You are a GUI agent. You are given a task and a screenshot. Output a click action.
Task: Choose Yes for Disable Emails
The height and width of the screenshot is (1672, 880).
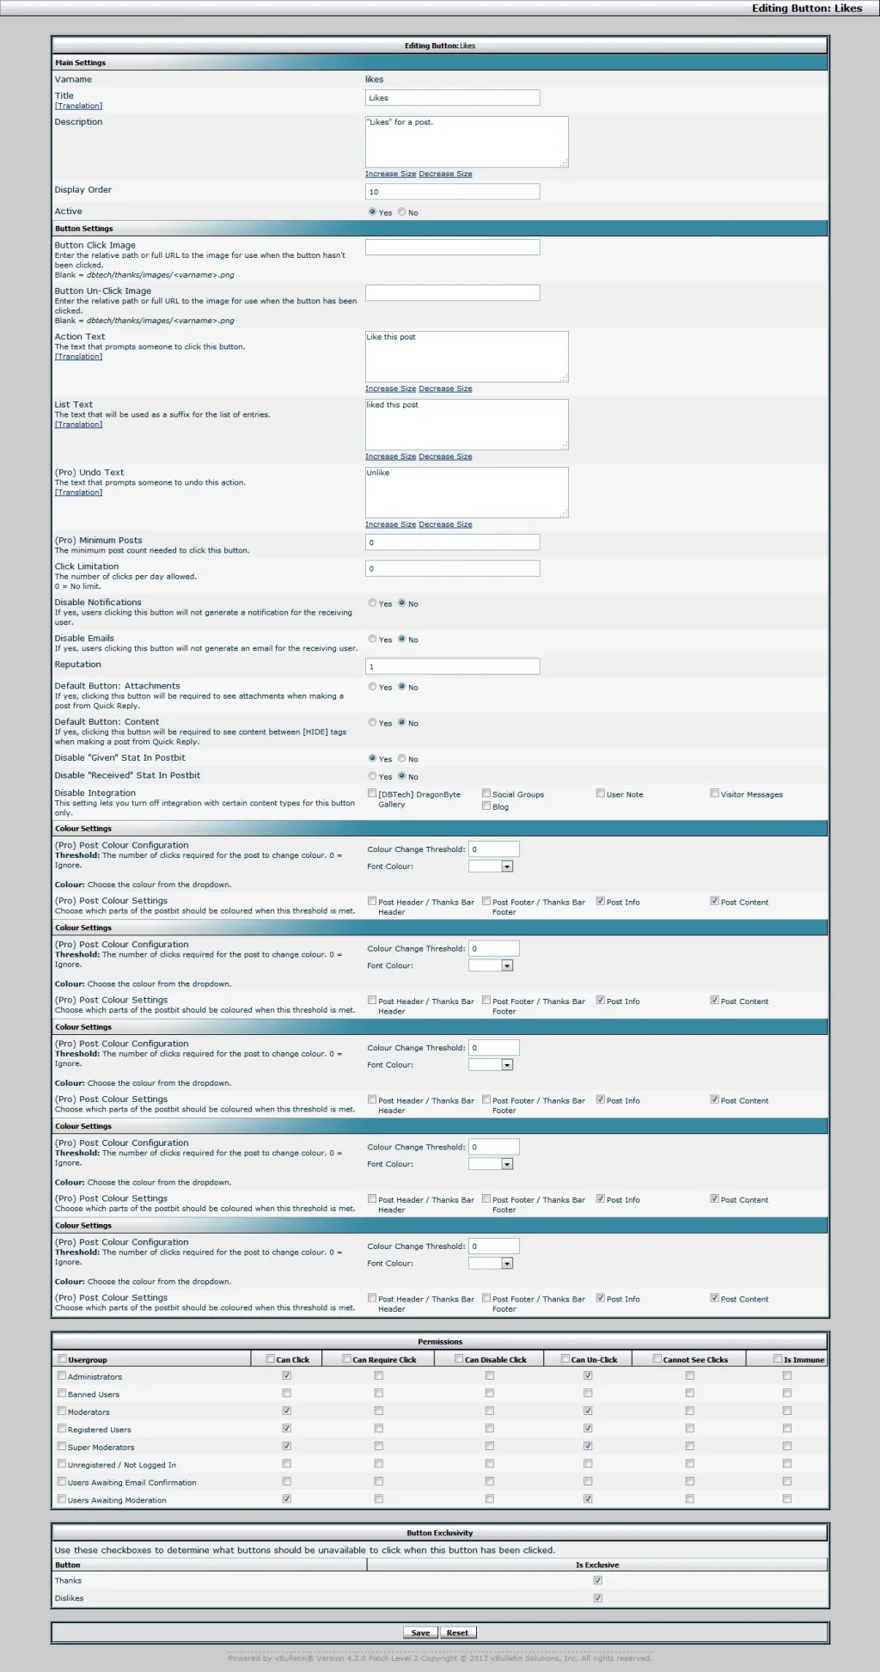tap(372, 640)
